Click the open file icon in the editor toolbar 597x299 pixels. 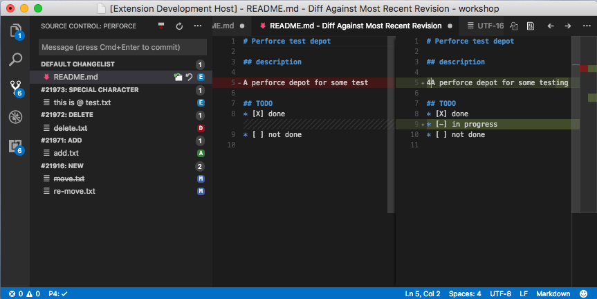(x=531, y=26)
